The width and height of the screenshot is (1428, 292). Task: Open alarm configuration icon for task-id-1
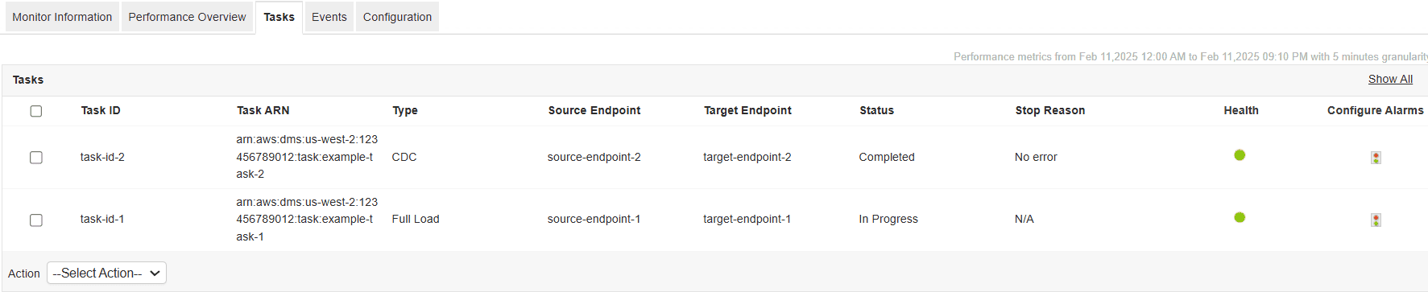1376,220
